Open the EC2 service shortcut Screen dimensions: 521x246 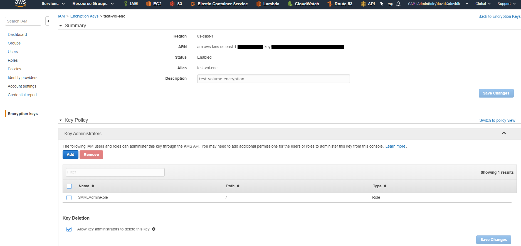click(154, 4)
